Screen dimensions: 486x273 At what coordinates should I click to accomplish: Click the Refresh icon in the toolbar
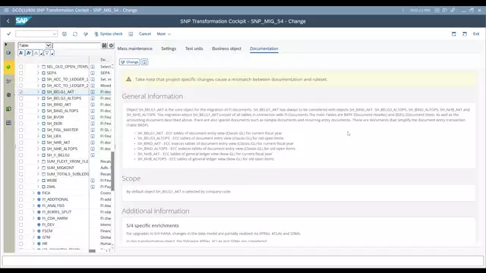[75, 33]
